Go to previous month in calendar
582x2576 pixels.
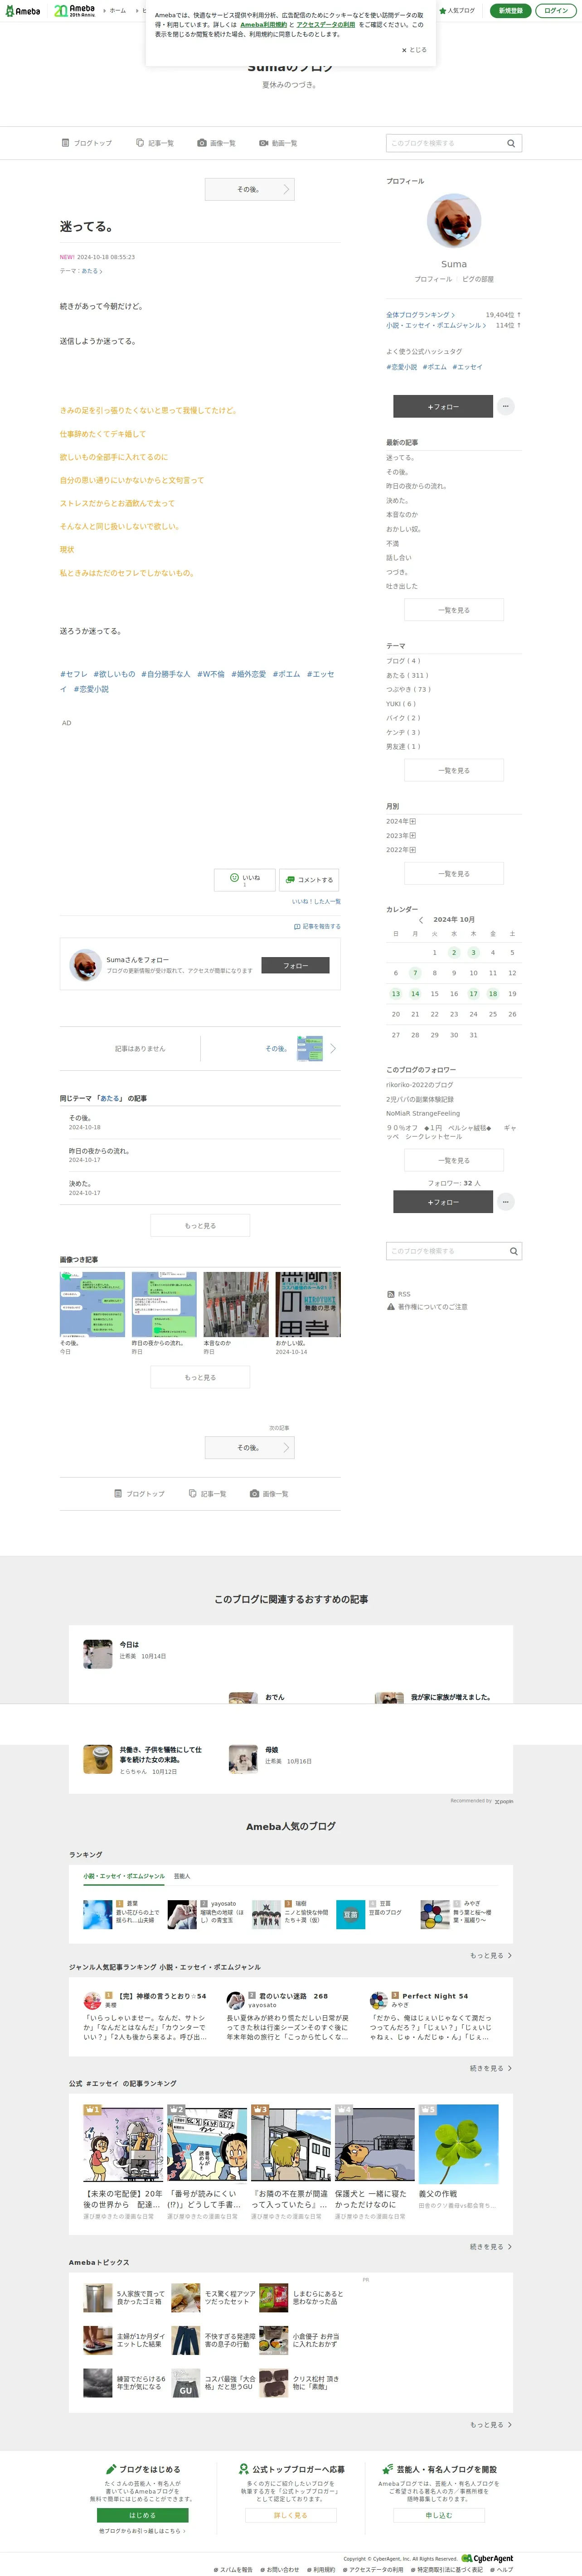coord(421,920)
